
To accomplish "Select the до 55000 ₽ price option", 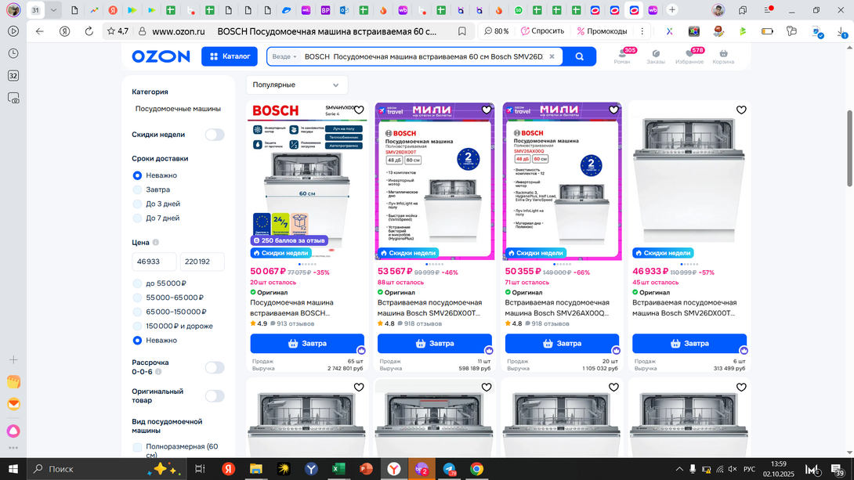I will click(138, 283).
